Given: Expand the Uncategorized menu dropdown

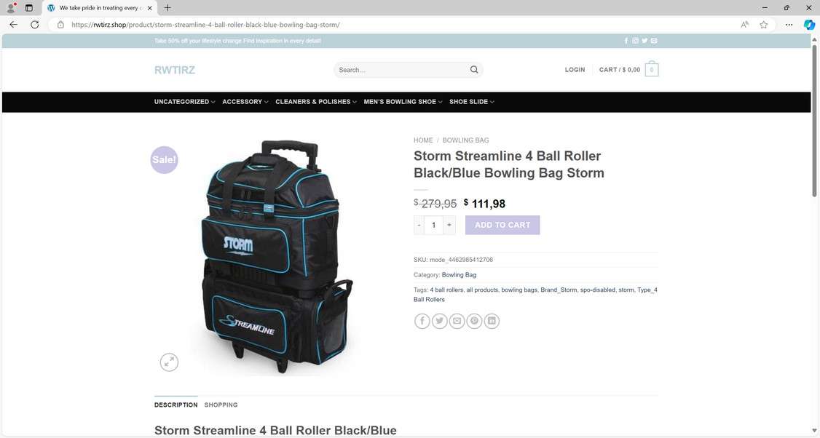Looking at the screenshot, I should coord(184,102).
